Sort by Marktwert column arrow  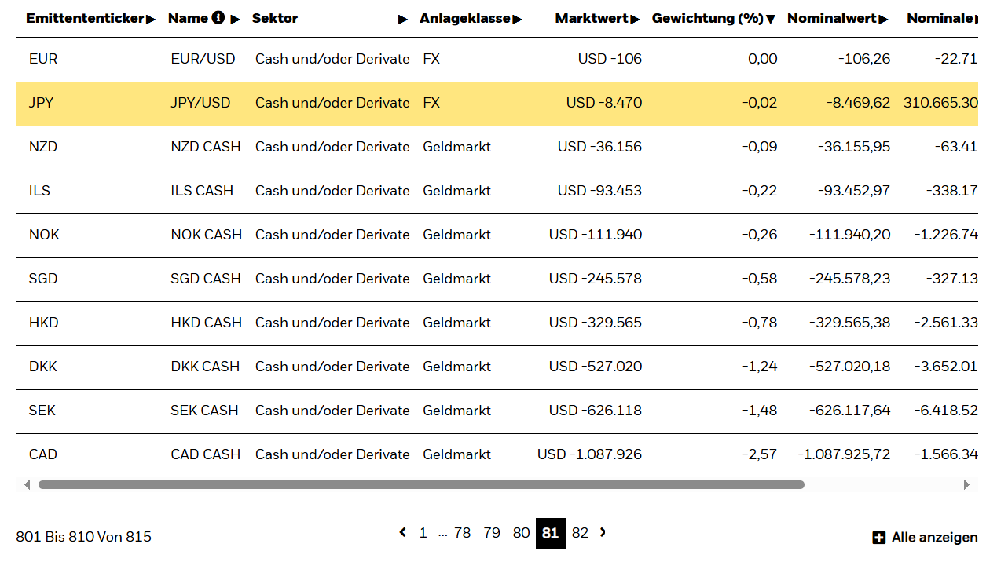(635, 19)
